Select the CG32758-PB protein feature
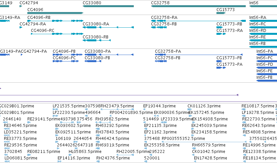The height and width of the screenshot is (163, 277). (x=161, y=61)
